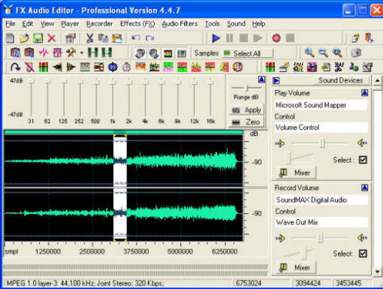Collapse the Play Volume panel

(364, 93)
